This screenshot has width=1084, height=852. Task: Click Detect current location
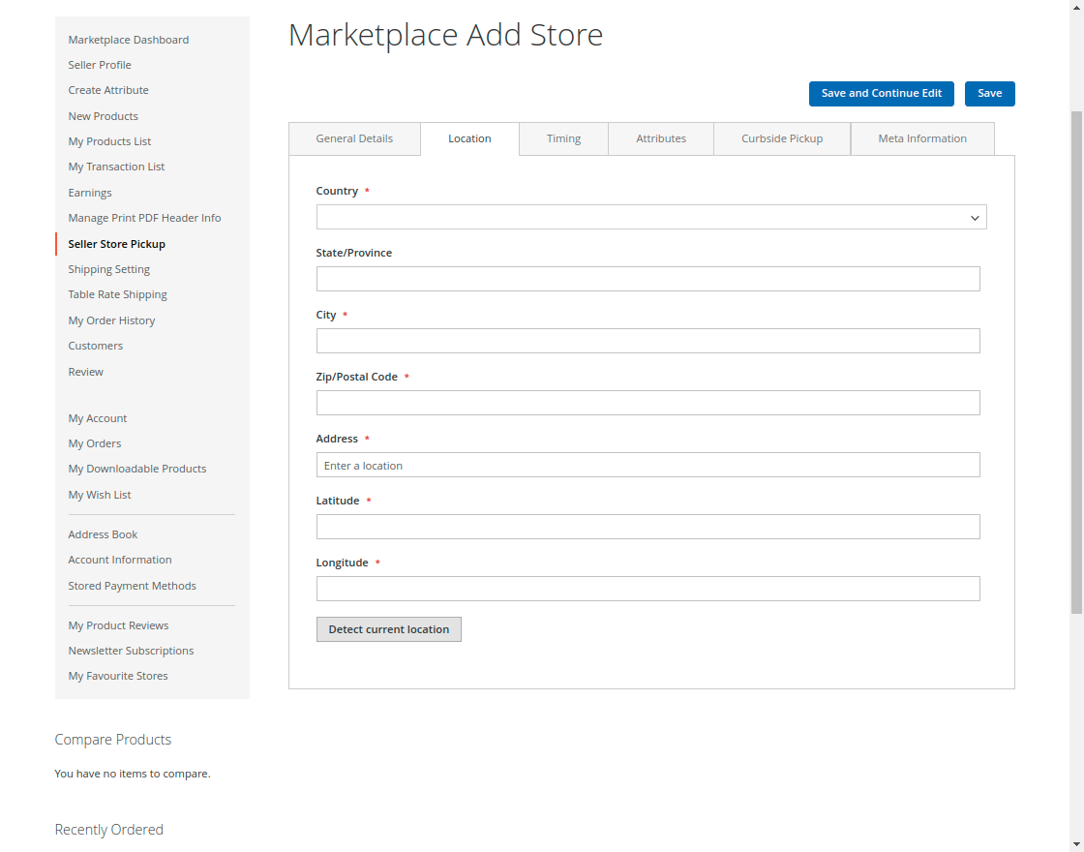tap(388, 629)
